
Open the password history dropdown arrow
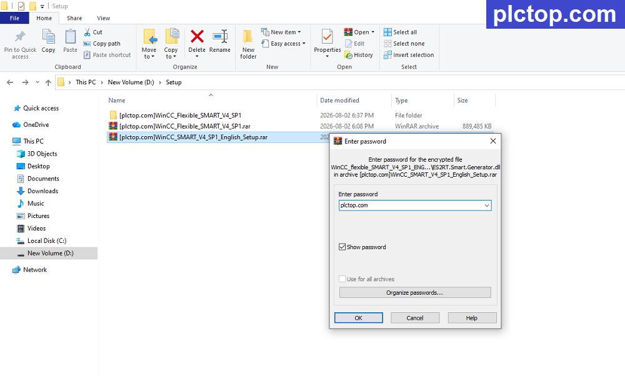tap(487, 205)
